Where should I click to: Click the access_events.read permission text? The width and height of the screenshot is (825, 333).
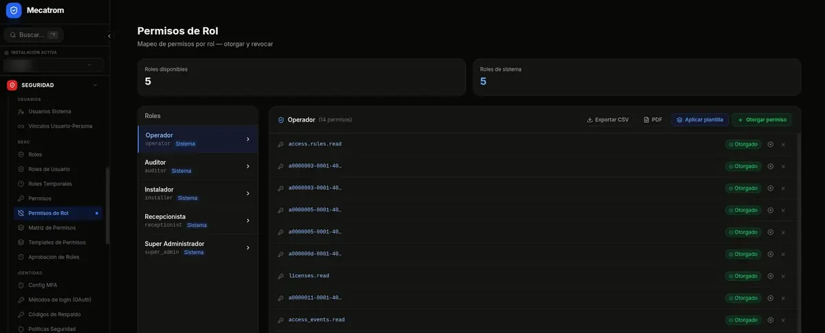[x=316, y=320]
